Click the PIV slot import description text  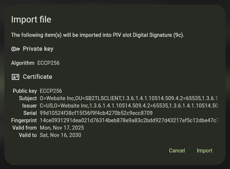(97, 35)
